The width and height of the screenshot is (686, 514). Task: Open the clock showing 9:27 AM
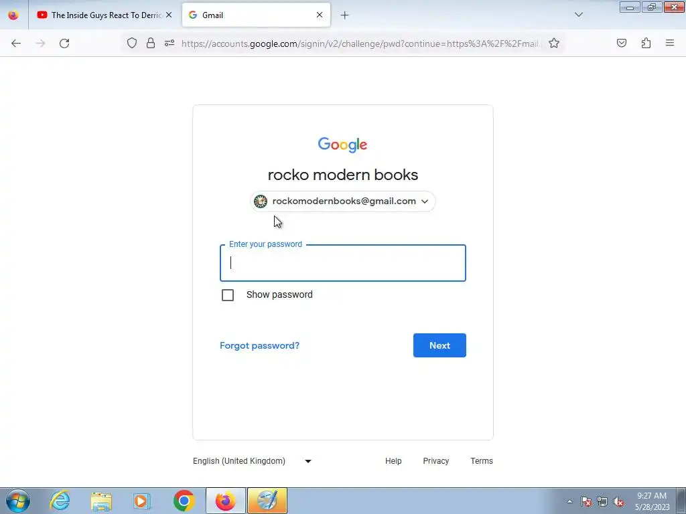point(652,501)
